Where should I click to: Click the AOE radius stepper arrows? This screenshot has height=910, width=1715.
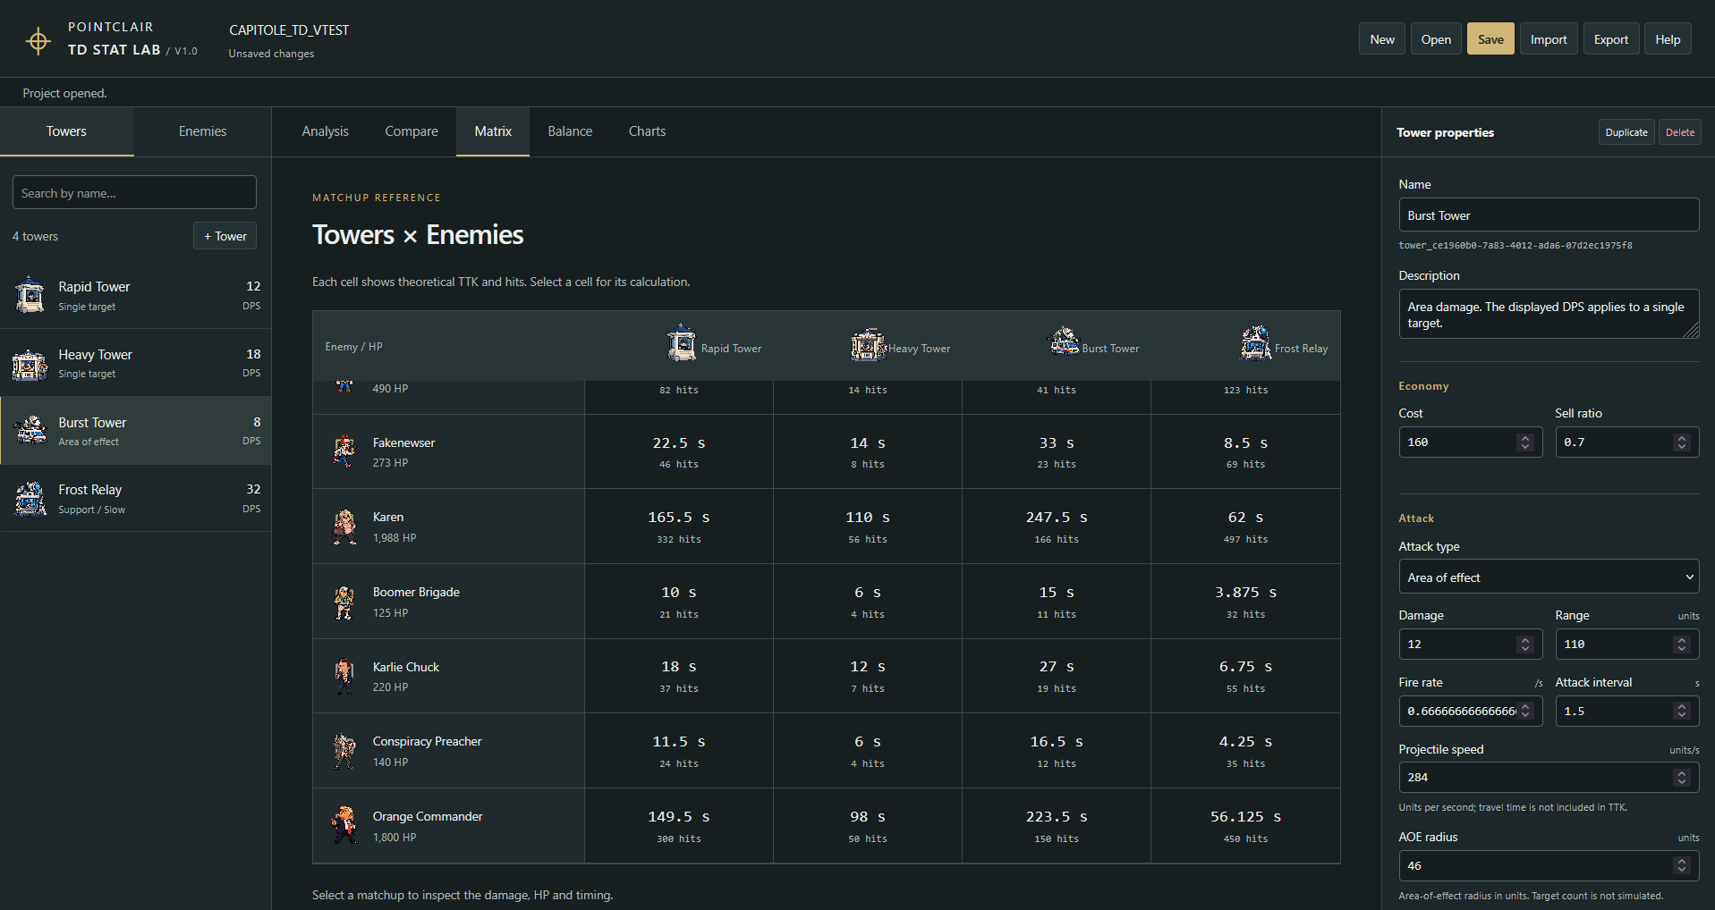tap(1682, 865)
